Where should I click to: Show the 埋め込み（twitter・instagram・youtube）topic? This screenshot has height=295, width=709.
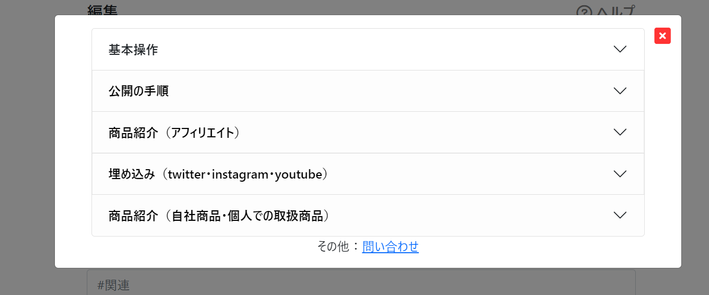368,174
